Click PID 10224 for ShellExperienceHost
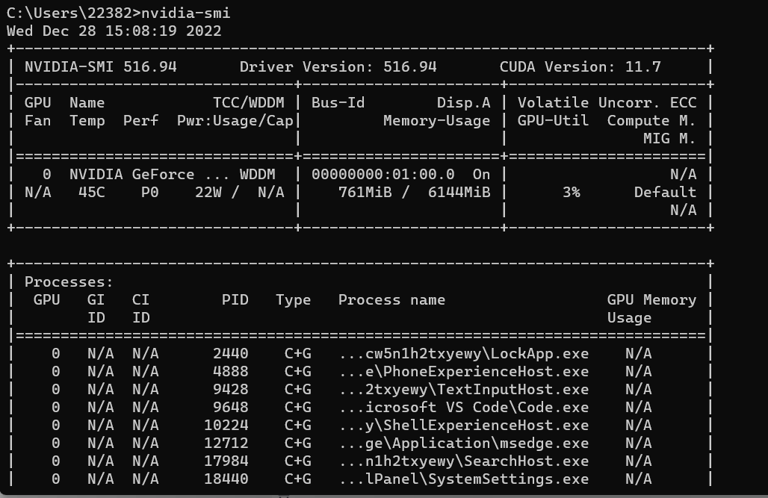Viewport: 768px width, 498px height. (x=226, y=426)
